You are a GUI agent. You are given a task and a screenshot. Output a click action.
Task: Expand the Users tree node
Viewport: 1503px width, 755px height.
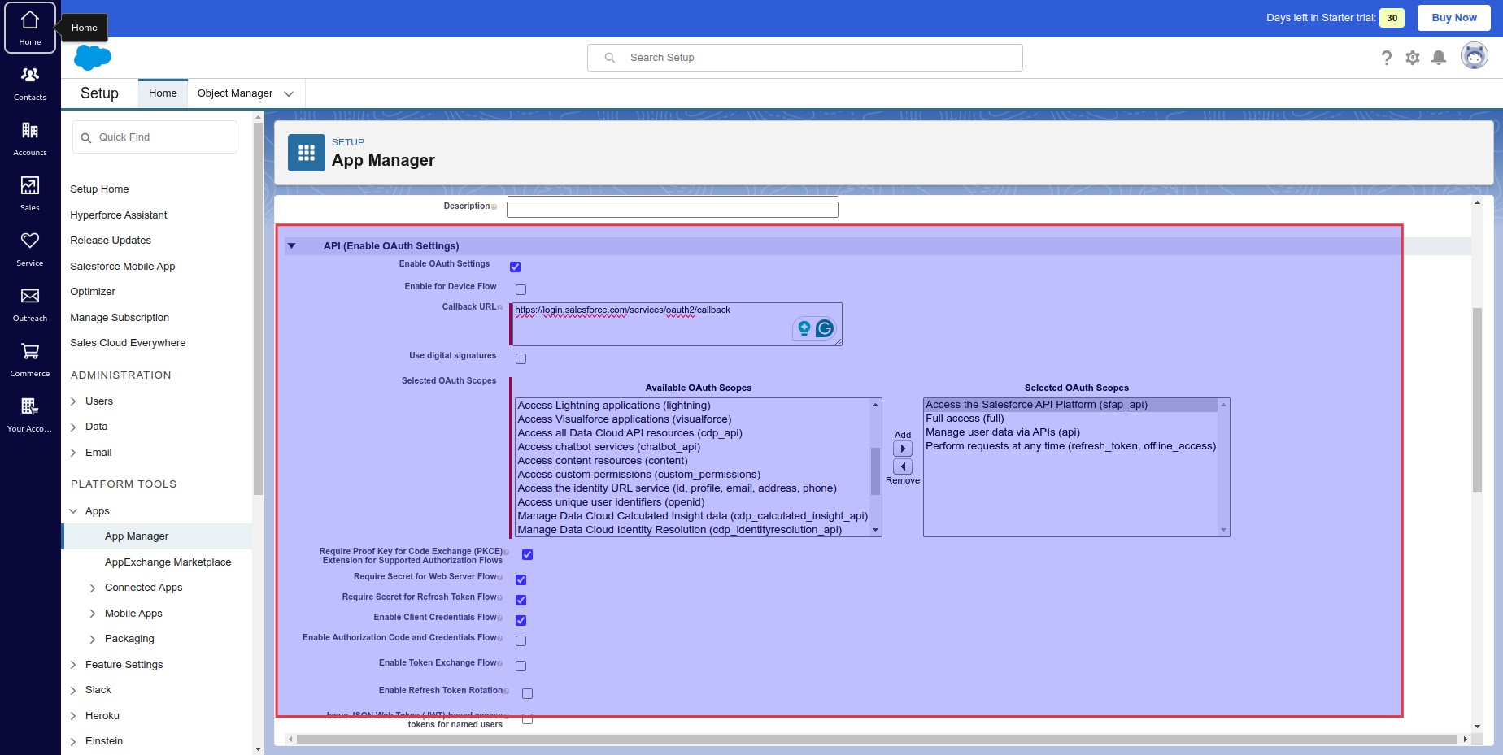point(73,401)
